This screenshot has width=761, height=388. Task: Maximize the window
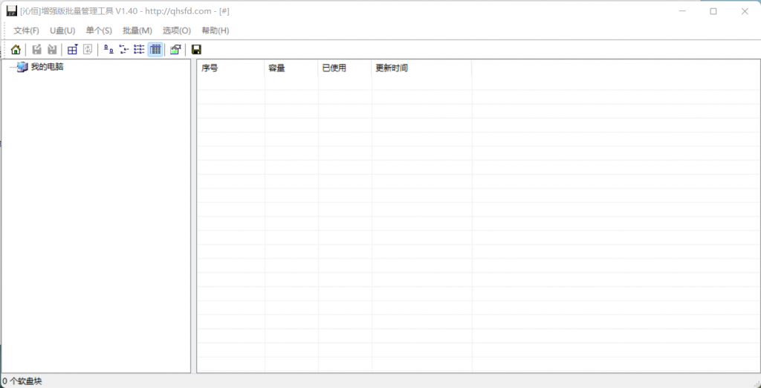click(713, 11)
